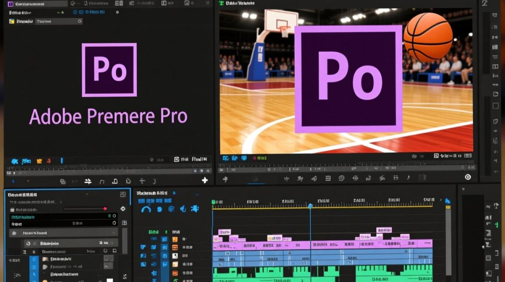This screenshot has height=282, width=505.
Task: Click the red marker icon below the source monitor
Action: pos(49,161)
